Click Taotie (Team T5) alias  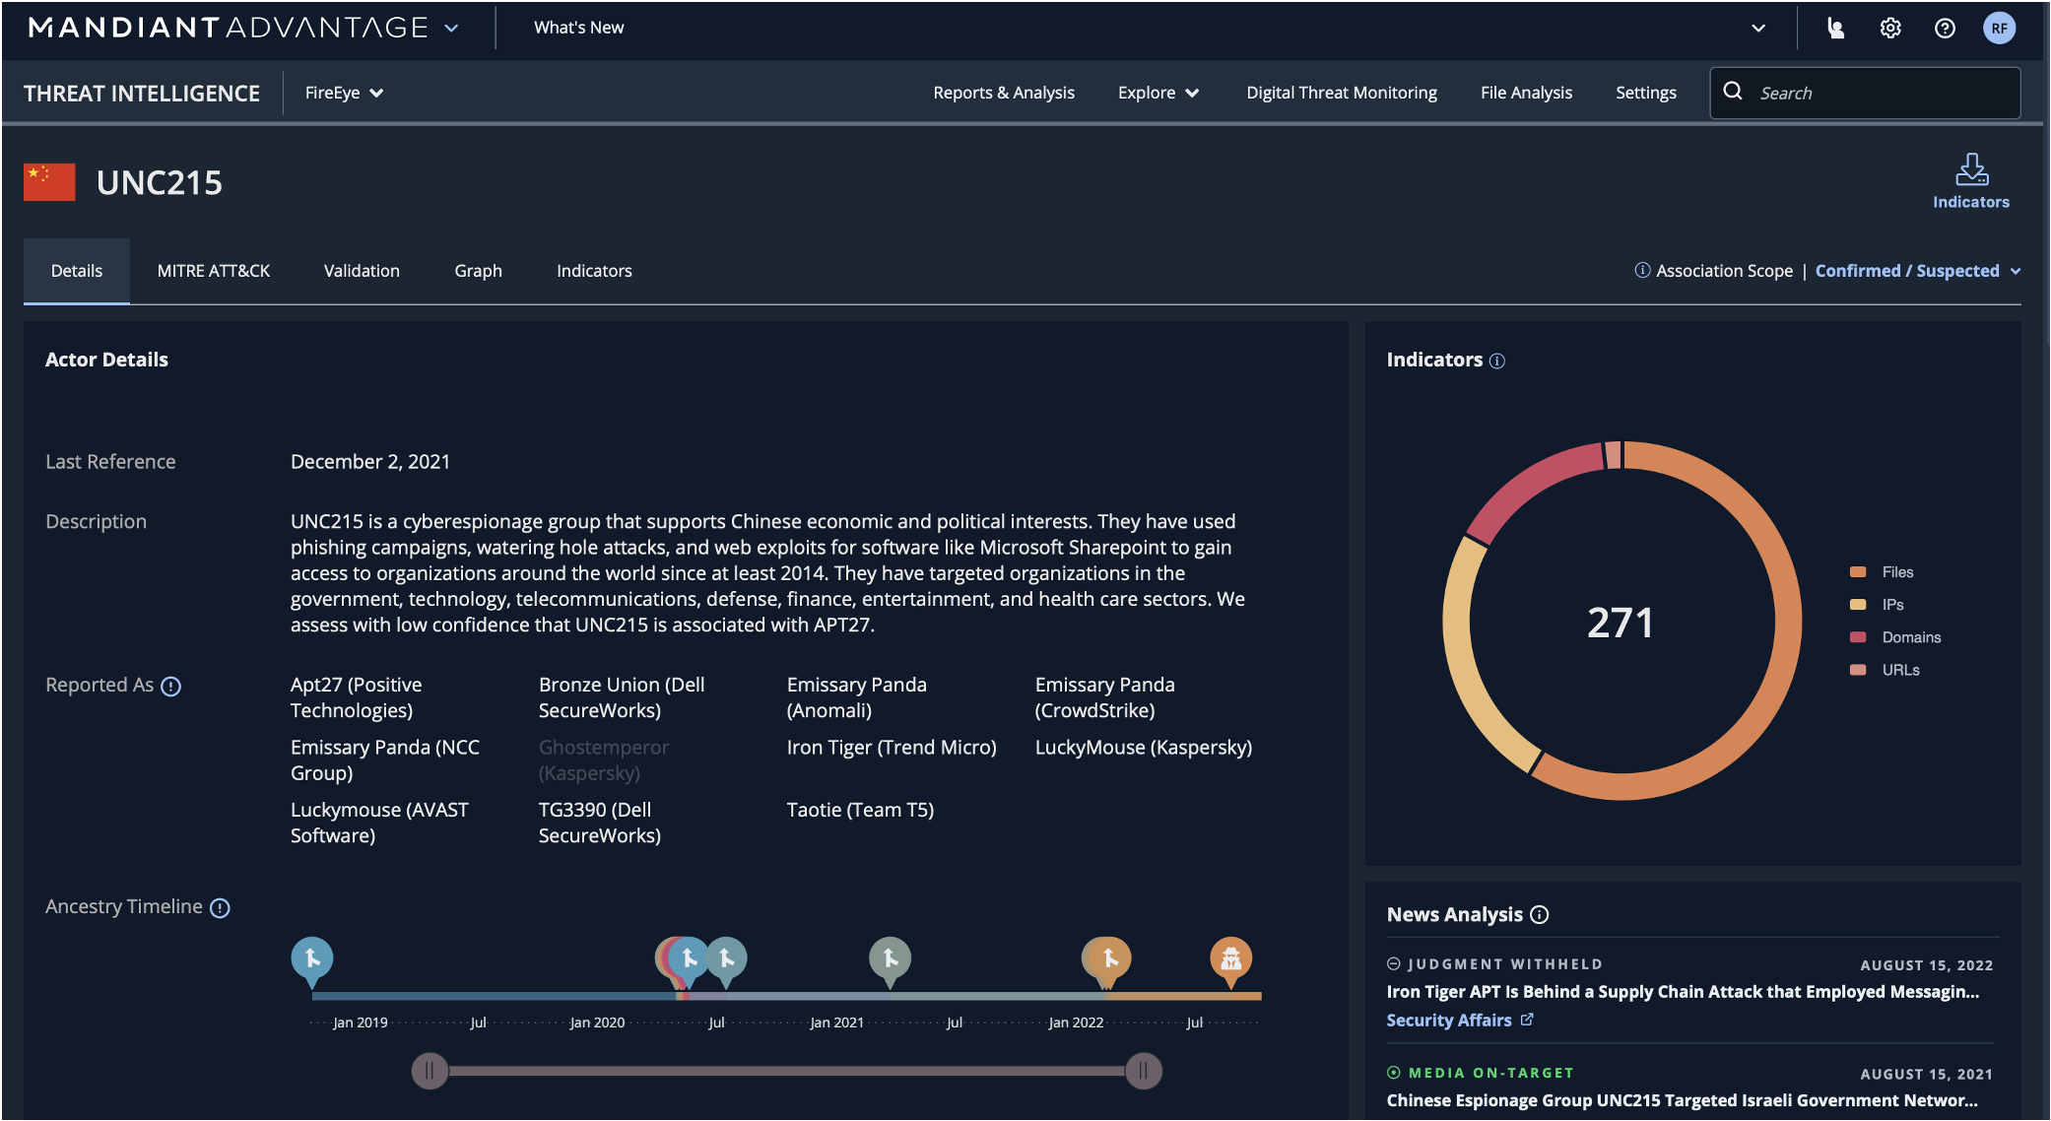[x=860, y=810]
